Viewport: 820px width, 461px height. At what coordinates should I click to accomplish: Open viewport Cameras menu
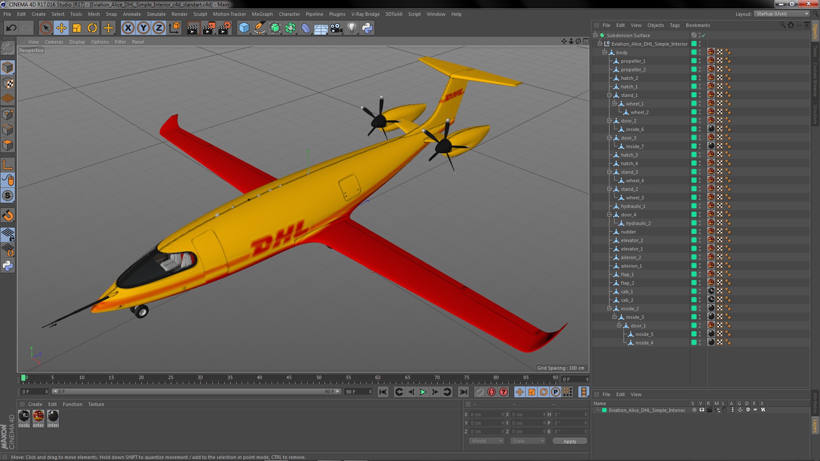[x=54, y=42]
